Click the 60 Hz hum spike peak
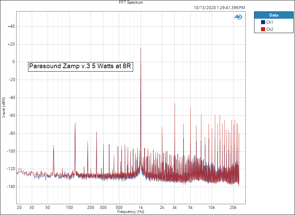This screenshot has width=295, height=215. click(54, 145)
